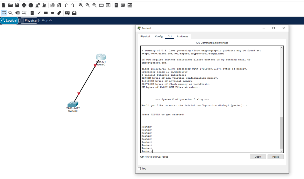Click Paste button below CLI
Screen dimensions: 304x179
[275, 157]
